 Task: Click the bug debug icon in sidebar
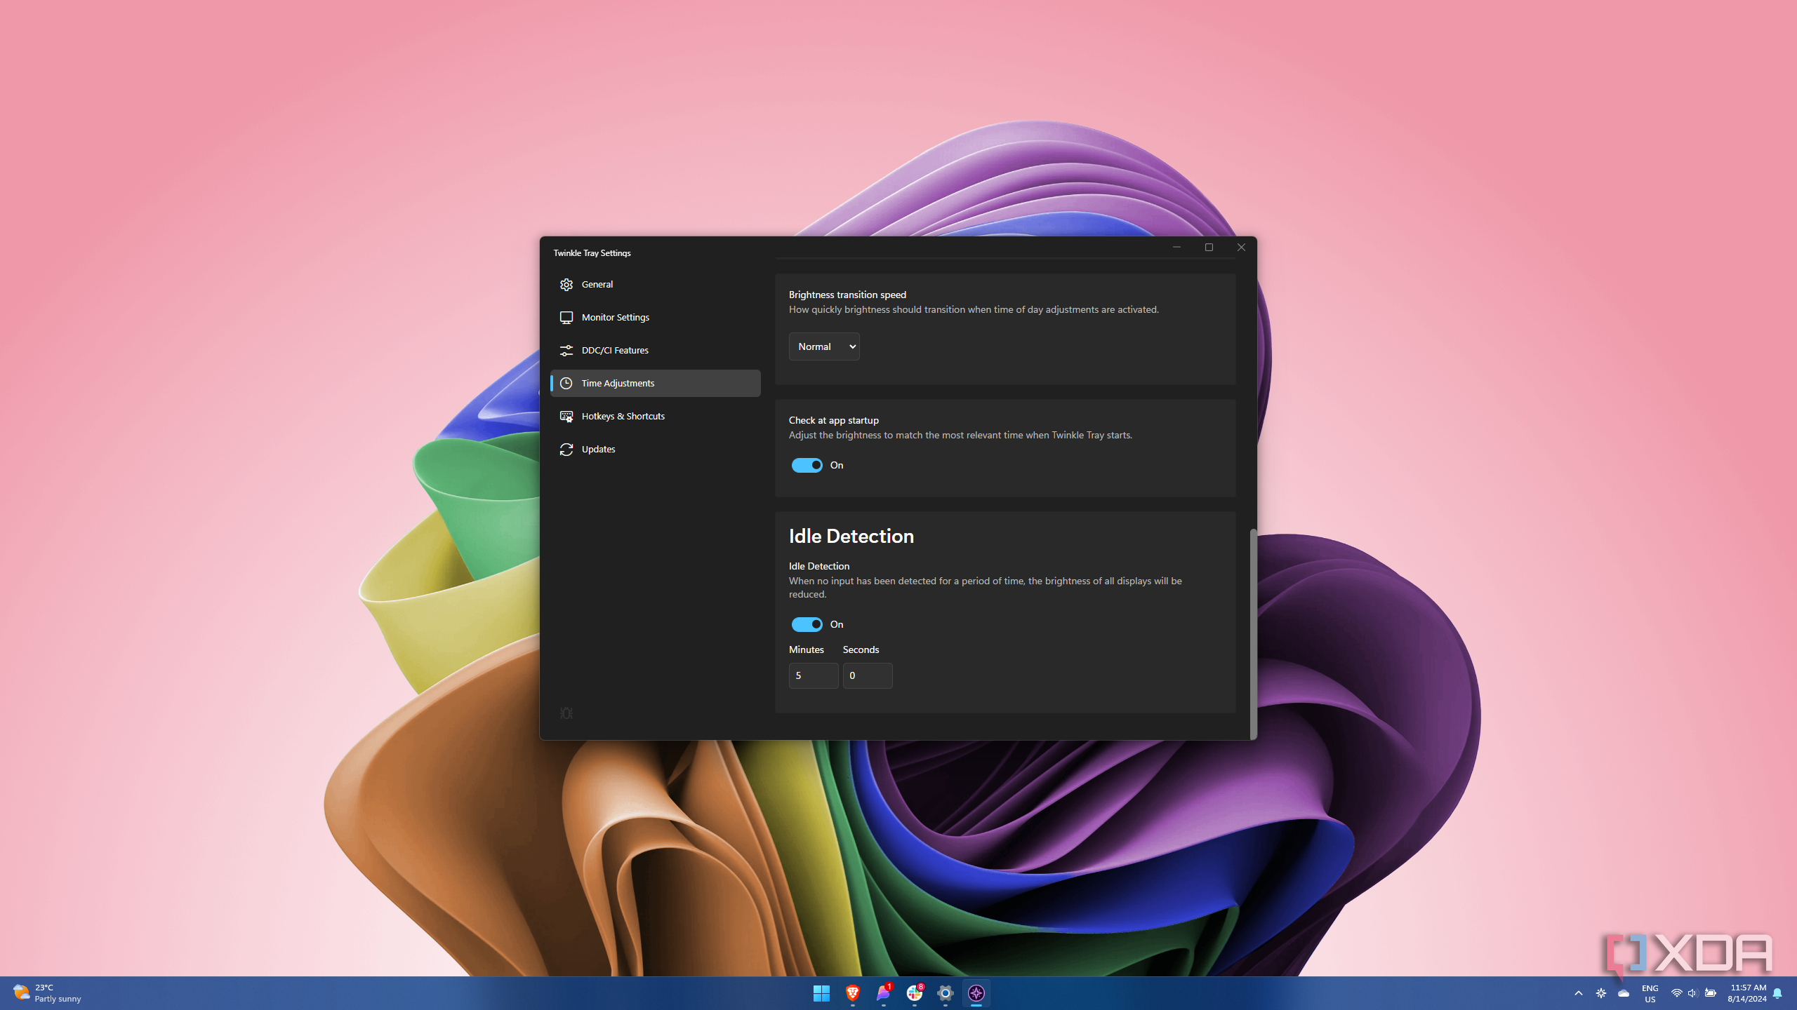[x=566, y=713]
